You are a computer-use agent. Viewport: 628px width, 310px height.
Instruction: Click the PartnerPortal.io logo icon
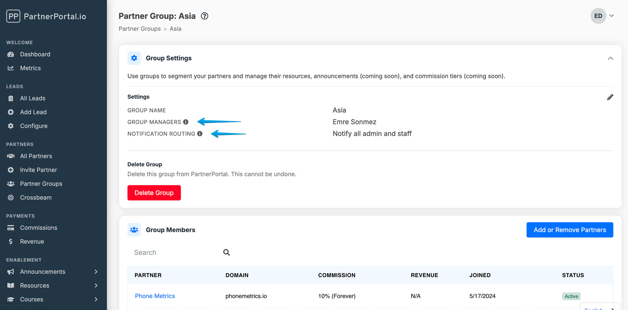pyautogui.click(x=13, y=16)
